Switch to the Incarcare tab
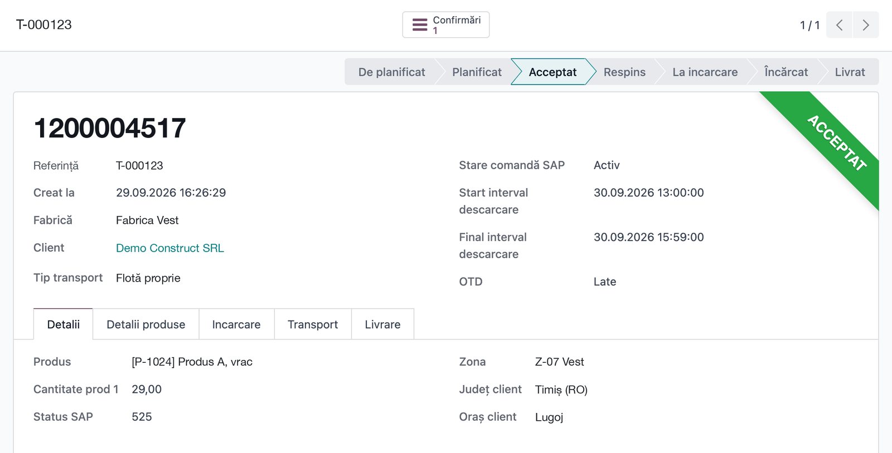This screenshot has height=453, width=892. 236,324
